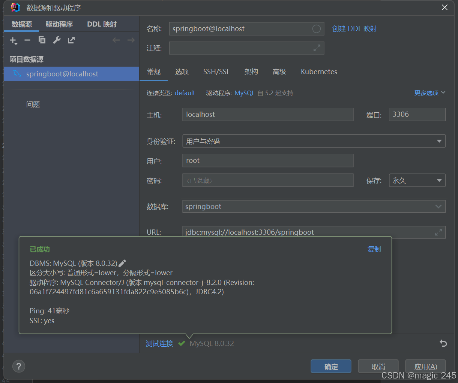
Task: Click the 取消 button
Action: point(378,367)
